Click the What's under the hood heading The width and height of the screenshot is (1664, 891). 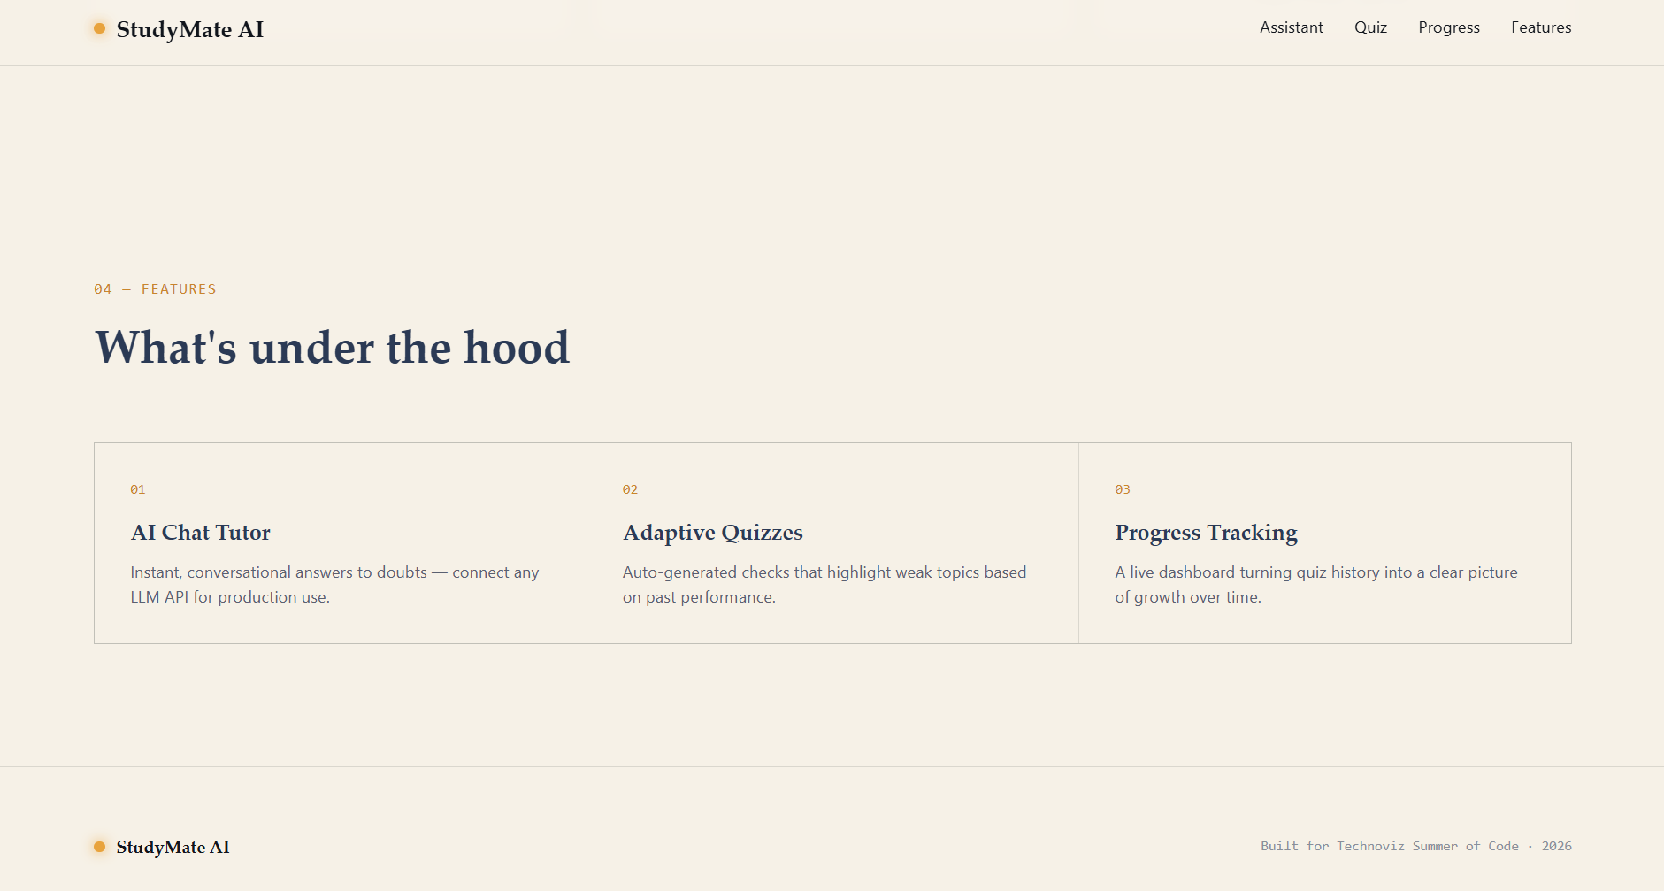(333, 347)
